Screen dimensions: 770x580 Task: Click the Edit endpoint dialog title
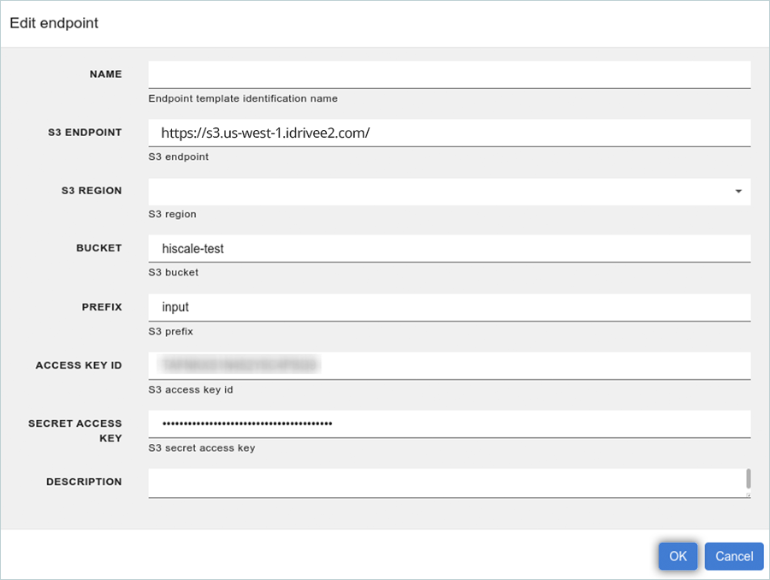(54, 23)
